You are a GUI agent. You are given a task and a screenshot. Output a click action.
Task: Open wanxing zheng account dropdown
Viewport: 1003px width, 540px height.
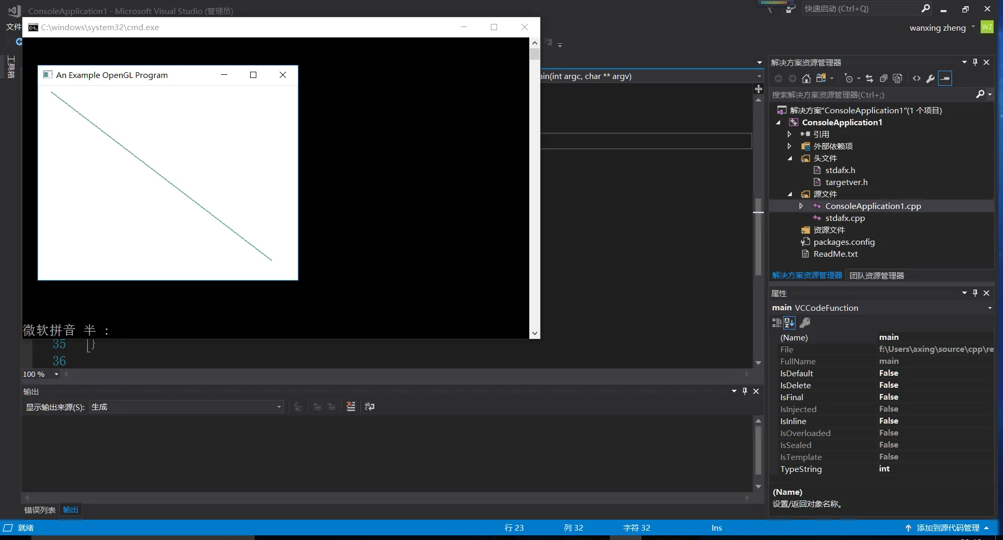coord(973,27)
